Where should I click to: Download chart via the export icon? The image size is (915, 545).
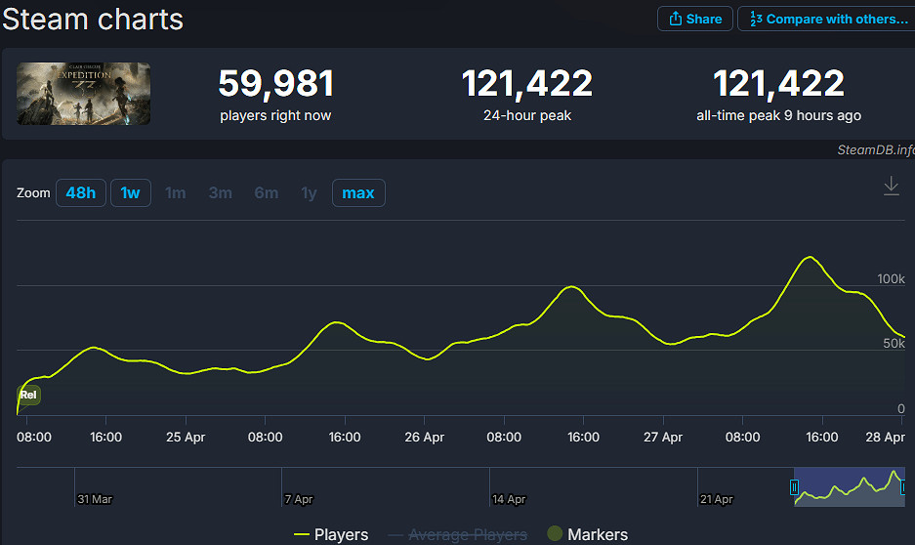891,186
